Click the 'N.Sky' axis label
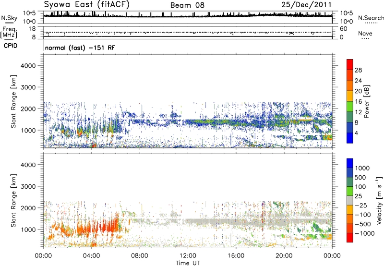384x266 pixels. 9,18
